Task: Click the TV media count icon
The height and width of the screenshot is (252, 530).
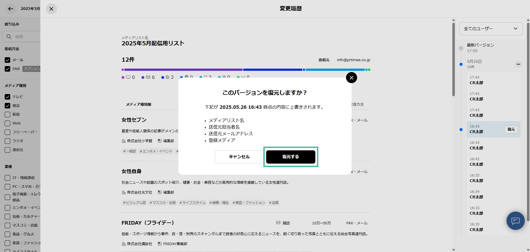Action: 128,77
